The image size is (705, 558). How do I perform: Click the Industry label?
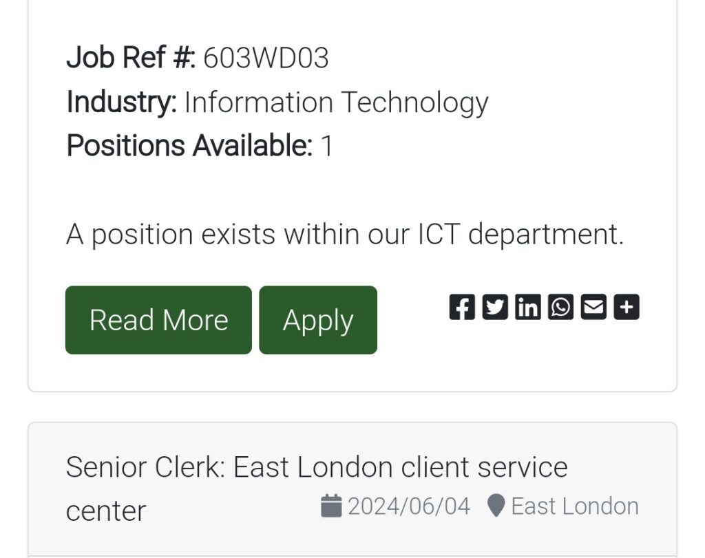tap(121, 103)
